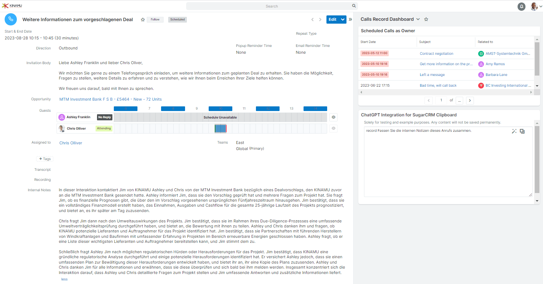
Task: Click Chris Olliver's guest photo
Action: [x=62, y=129]
